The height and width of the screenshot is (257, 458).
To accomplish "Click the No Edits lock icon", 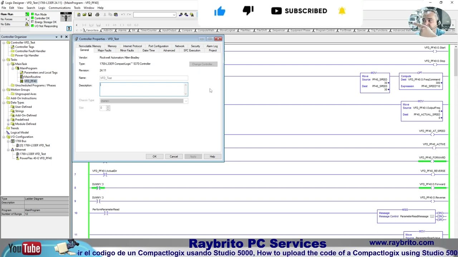I will (x=26, y=24).
